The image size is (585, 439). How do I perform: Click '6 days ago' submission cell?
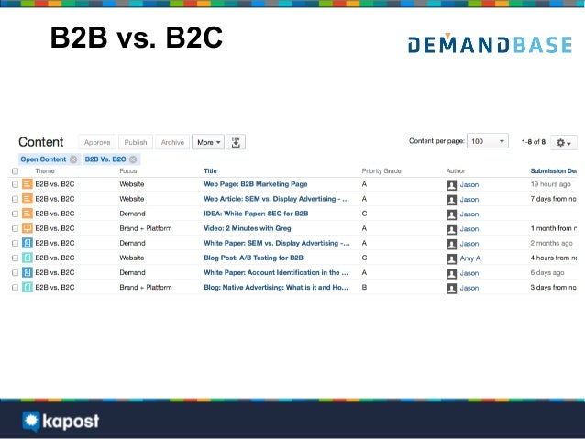pyautogui.click(x=547, y=272)
